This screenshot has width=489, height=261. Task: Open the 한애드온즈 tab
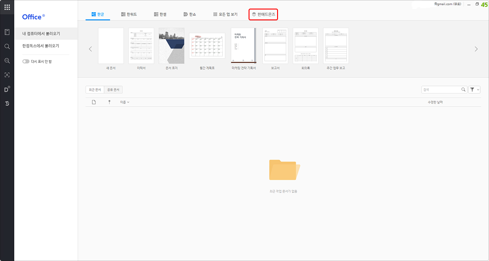[x=263, y=14]
